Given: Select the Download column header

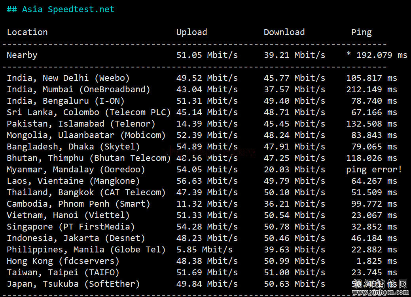Looking at the screenshot, I should pos(284,32).
